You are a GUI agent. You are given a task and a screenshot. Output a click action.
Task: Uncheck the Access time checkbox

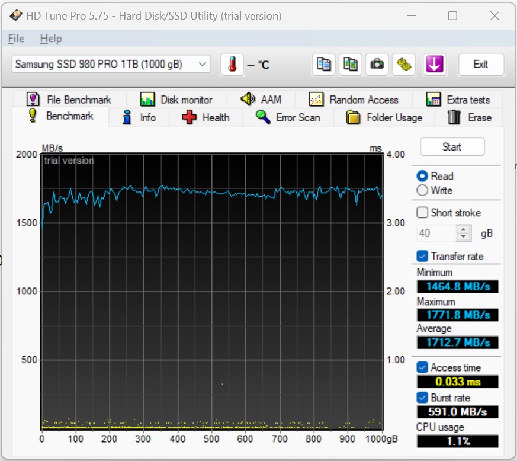coord(422,367)
